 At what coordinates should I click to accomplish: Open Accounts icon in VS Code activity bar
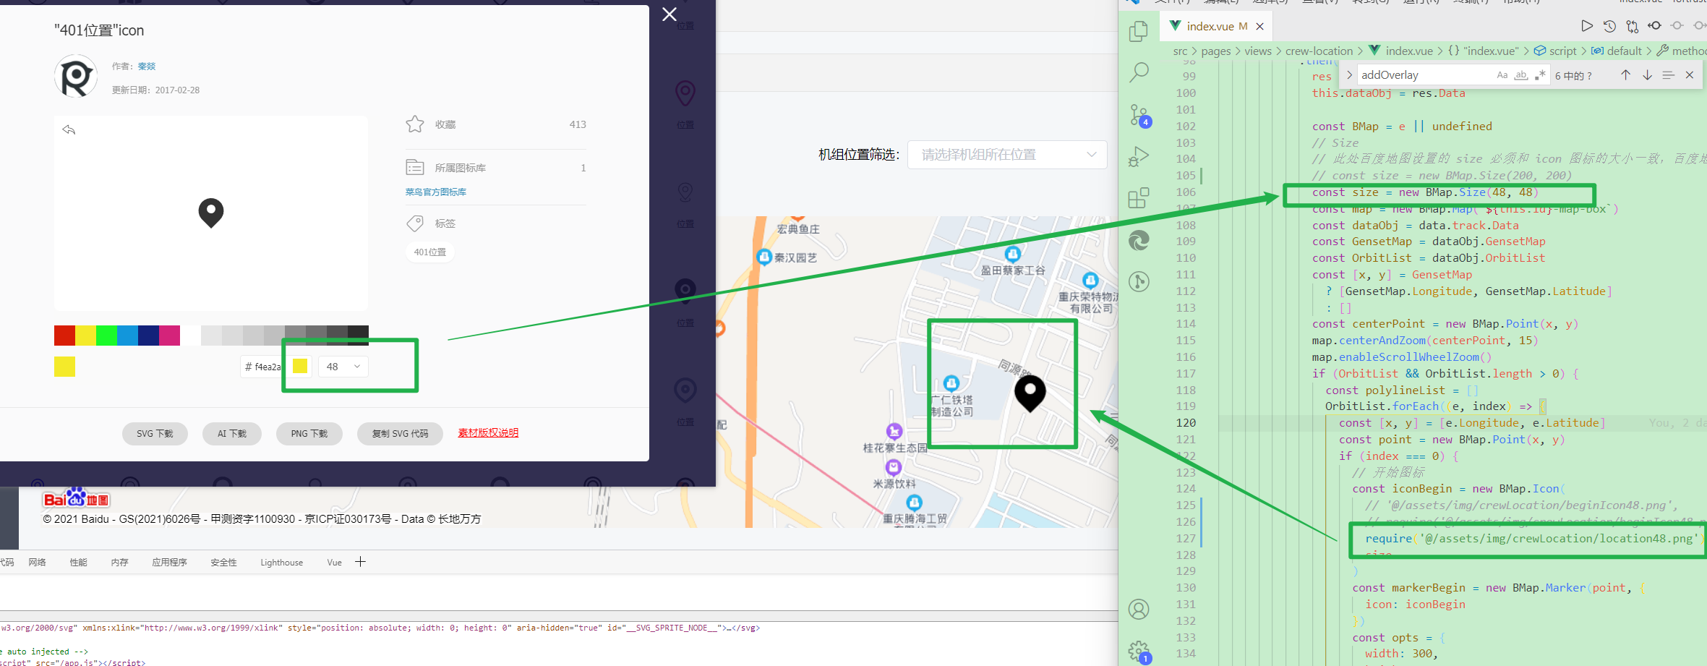click(x=1139, y=610)
